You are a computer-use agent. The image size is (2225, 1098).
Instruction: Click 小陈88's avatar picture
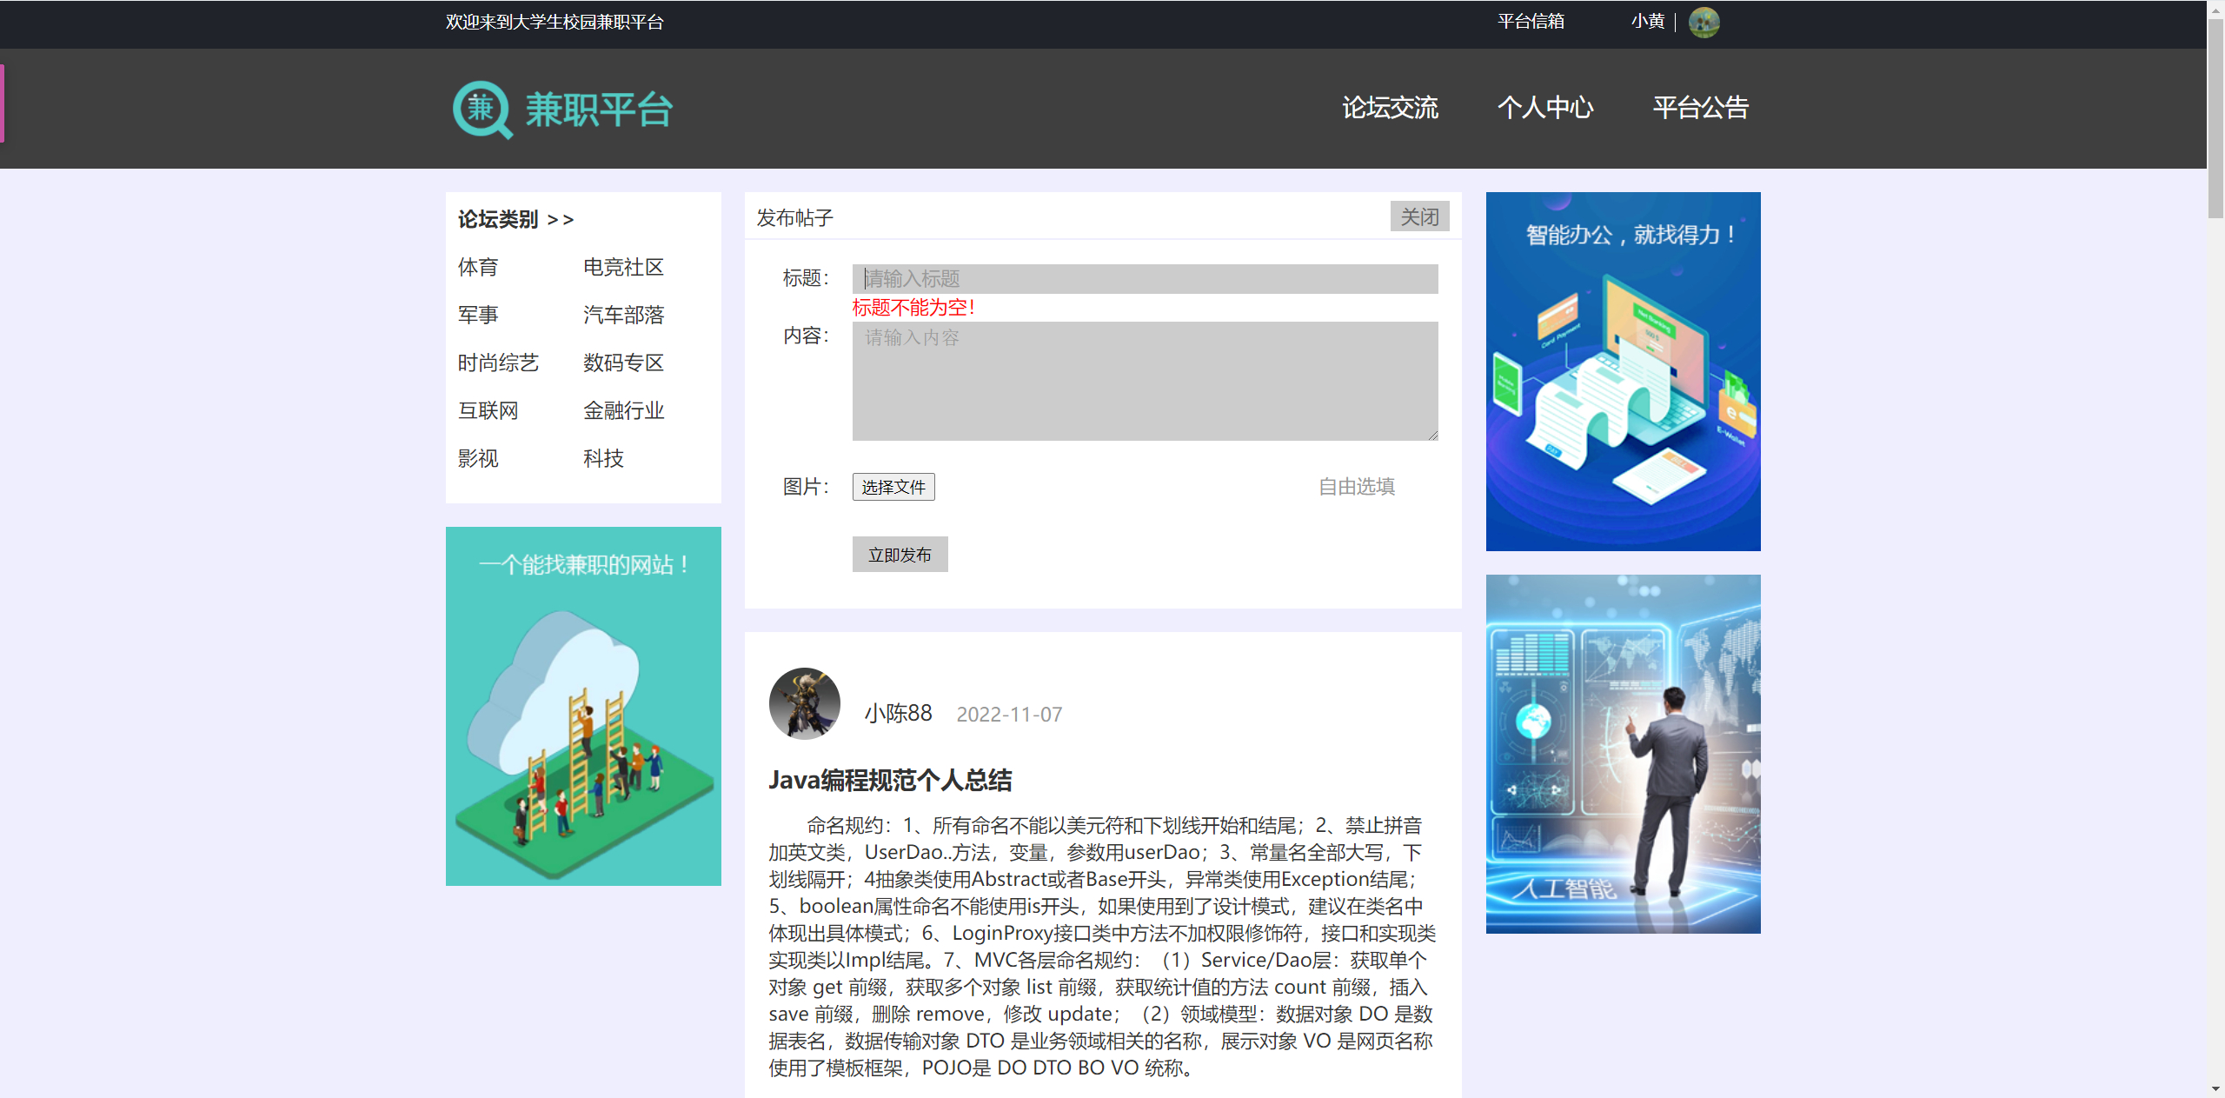(x=804, y=703)
